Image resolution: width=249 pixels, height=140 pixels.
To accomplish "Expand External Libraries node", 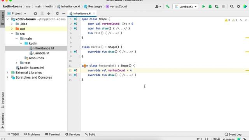I will (8, 73).
